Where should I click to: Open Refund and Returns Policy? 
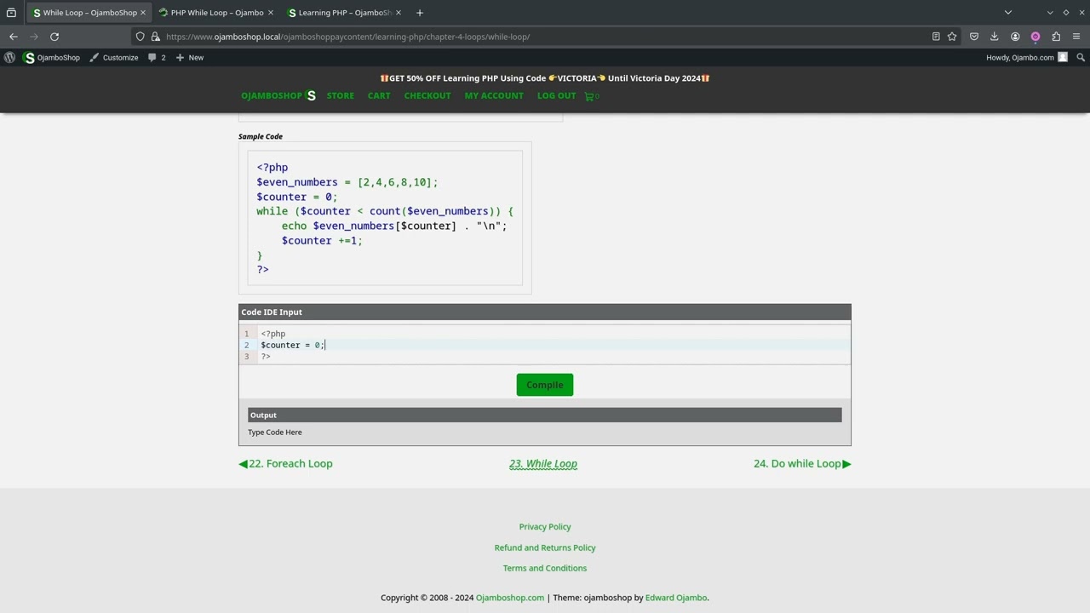click(x=545, y=547)
